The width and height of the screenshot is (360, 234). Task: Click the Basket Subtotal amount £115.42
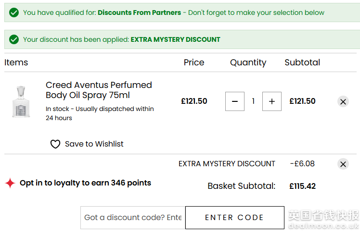tap(302, 186)
